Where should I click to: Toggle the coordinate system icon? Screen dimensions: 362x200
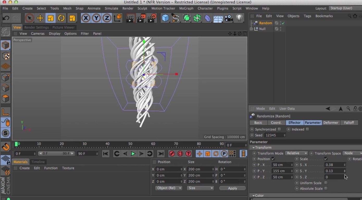point(118,18)
